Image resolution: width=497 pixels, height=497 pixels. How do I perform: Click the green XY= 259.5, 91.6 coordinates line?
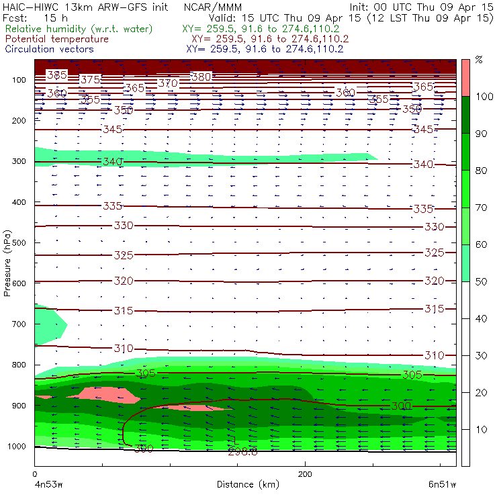point(261,29)
